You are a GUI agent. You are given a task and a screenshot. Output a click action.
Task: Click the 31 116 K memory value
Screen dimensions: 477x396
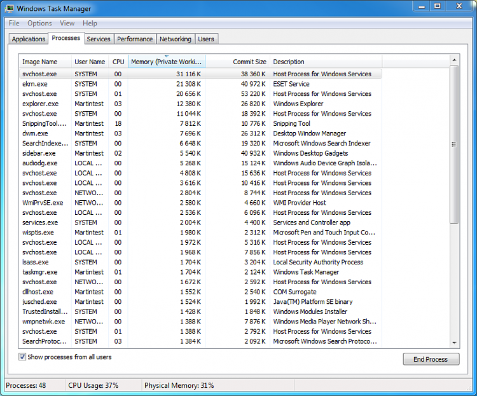point(188,74)
